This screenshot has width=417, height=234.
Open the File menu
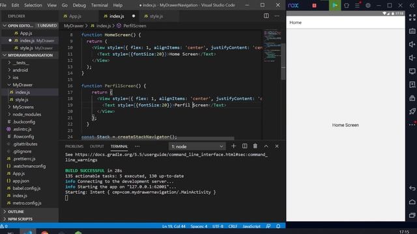point(3,5)
